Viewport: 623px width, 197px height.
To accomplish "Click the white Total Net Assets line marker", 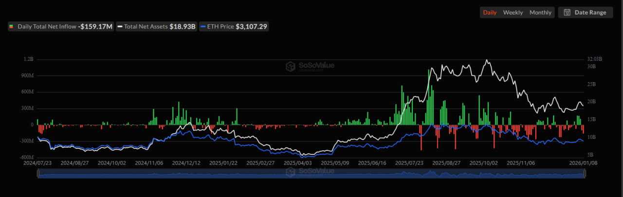I will (x=120, y=27).
